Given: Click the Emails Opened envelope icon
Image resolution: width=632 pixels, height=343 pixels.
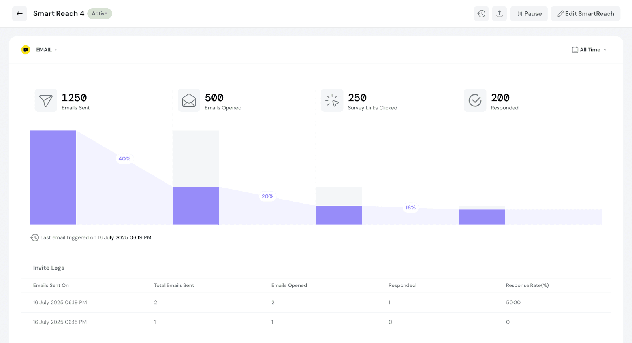Looking at the screenshot, I should click(x=189, y=101).
